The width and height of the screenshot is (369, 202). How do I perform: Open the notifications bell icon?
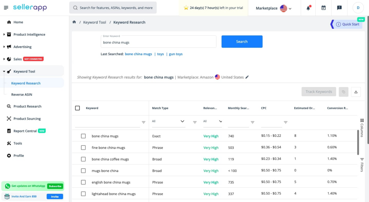click(x=308, y=8)
